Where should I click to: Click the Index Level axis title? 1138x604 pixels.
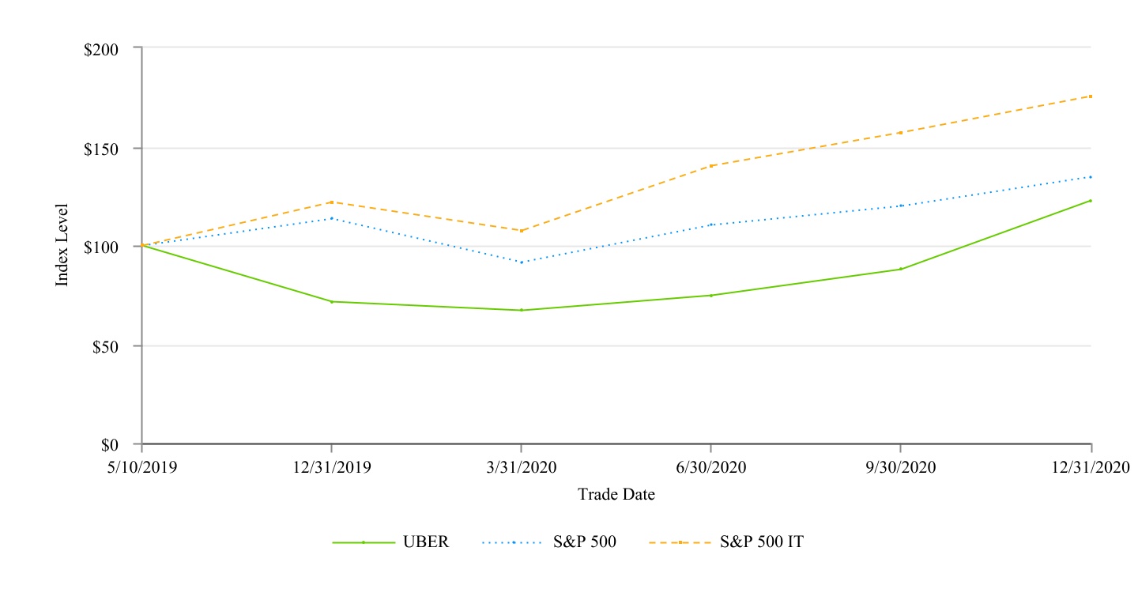[x=62, y=245]
